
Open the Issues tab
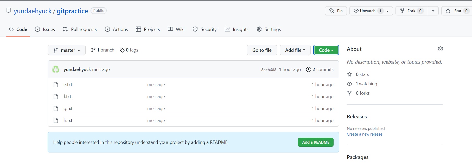point(45,29)
